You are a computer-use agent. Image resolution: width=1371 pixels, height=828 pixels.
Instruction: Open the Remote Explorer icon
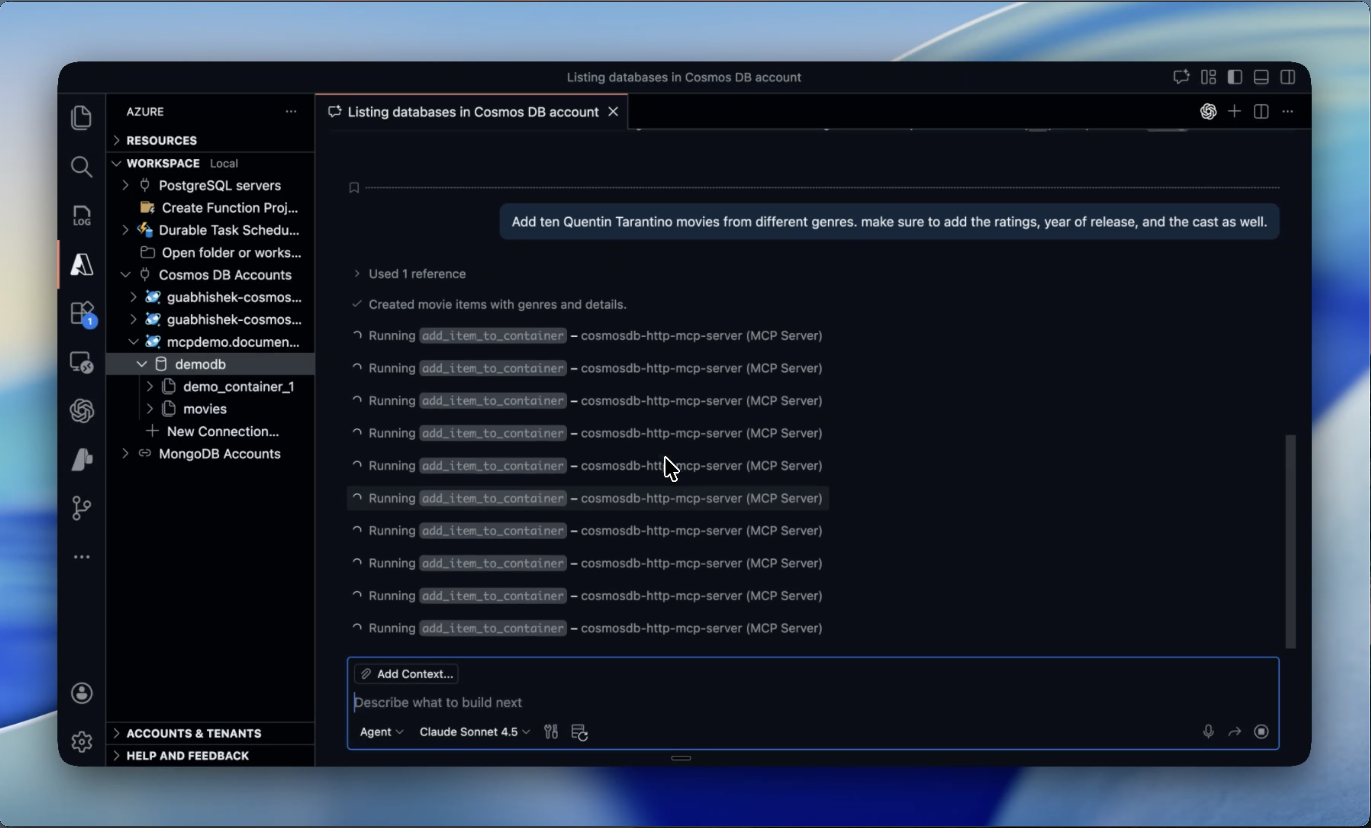82,361
